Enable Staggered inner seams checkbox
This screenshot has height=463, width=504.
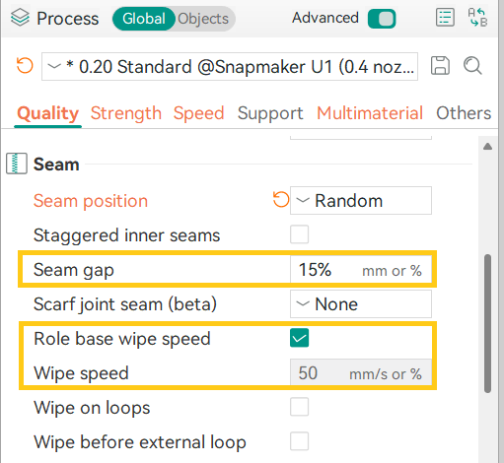point(299,234)
